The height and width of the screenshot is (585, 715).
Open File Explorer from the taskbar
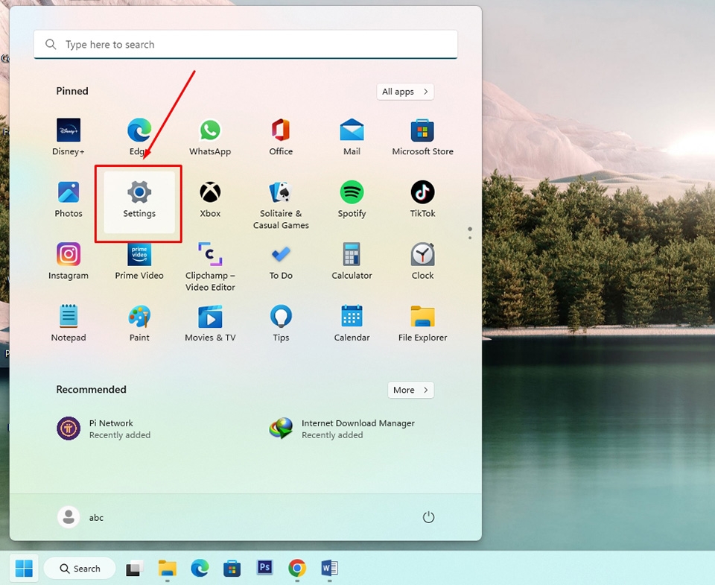168,568
